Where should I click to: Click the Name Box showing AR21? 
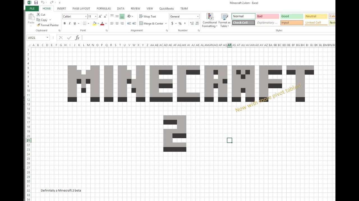click(36, 38)
